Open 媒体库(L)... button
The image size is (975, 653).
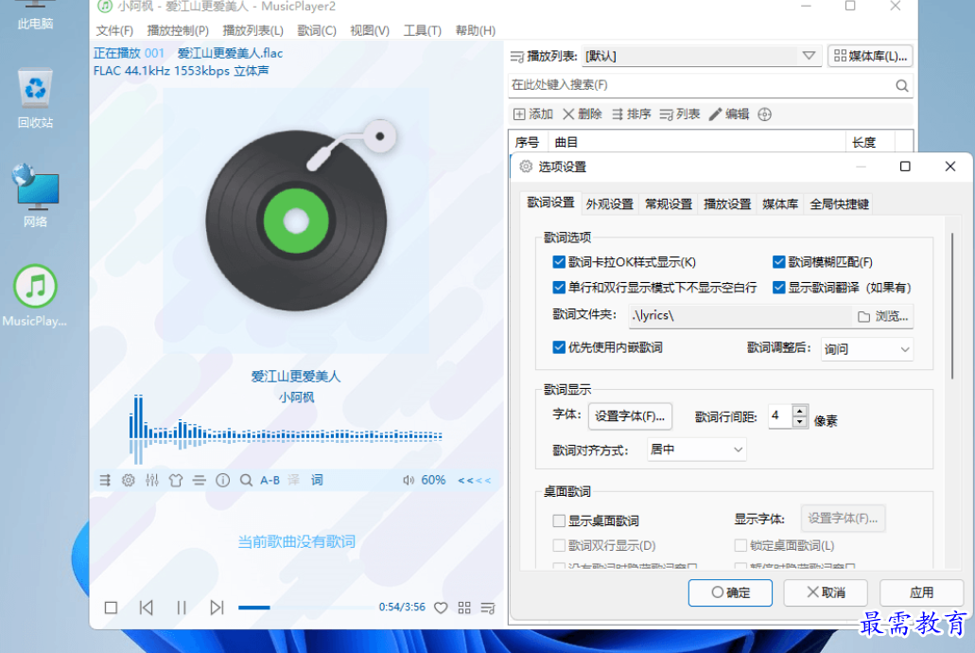pyautogui.click(x=871, y=56)
